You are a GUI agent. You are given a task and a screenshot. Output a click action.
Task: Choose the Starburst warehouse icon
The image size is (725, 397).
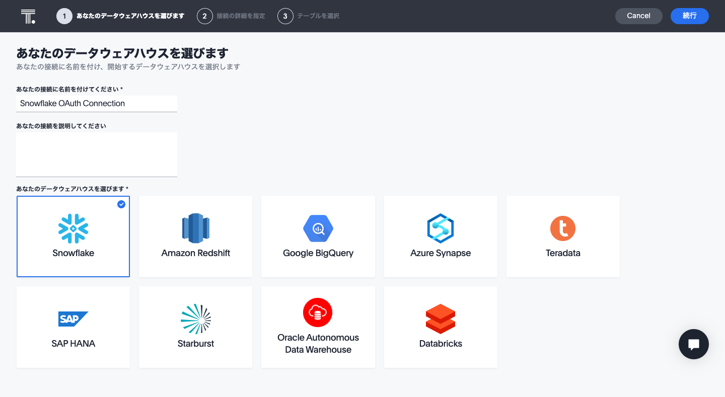click(x=195, y=319)
